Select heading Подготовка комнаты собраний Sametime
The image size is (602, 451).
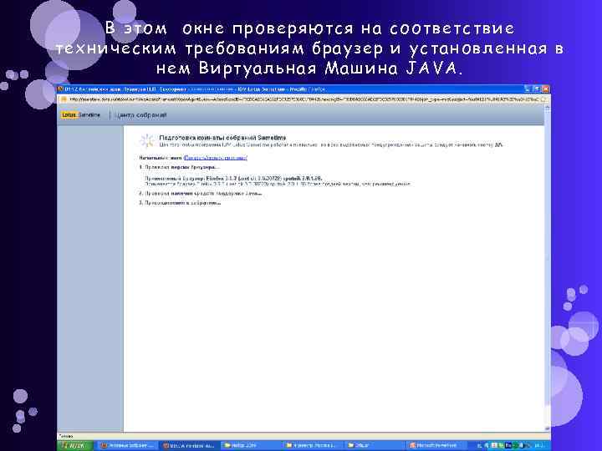(x=222, y=137)
